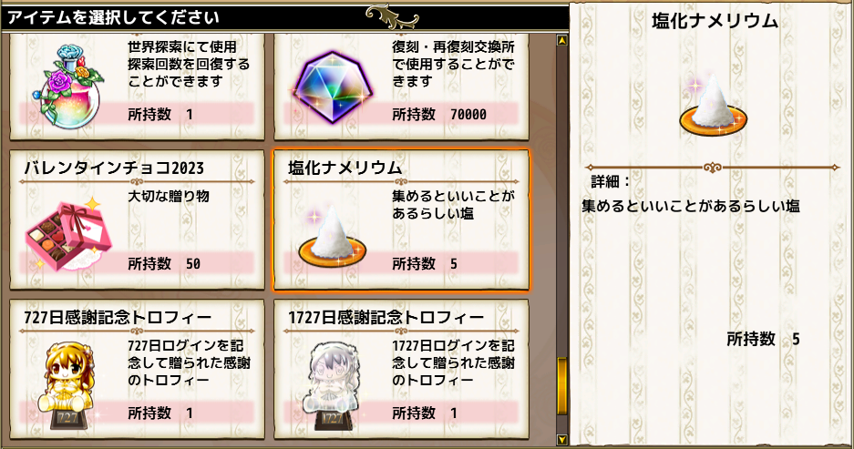The width and height of the screenshot is (854, 449).
Task: Select the silver 1727-day trophy figure
Action: pos(333,384)
